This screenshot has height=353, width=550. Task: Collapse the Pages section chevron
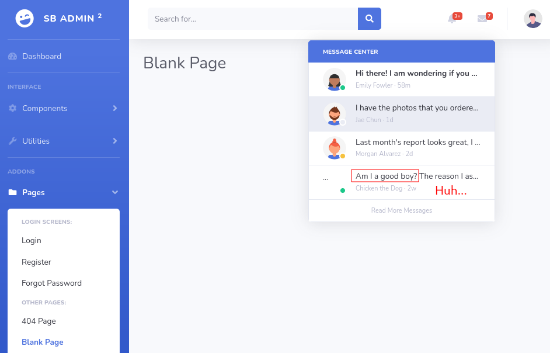click(x=114, y=192)
